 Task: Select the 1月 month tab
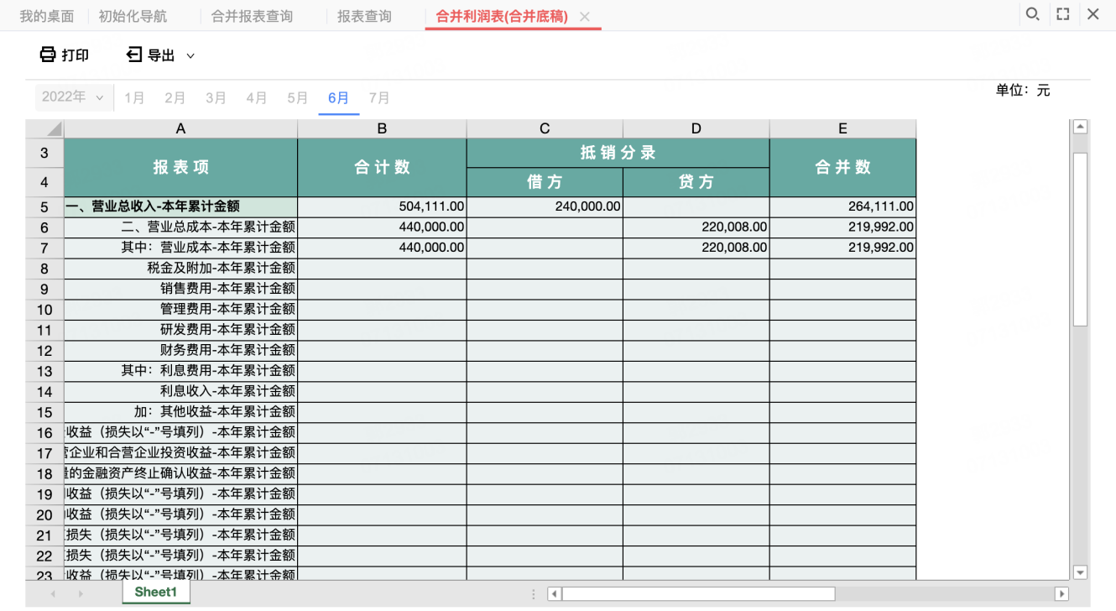click(134, 98)
